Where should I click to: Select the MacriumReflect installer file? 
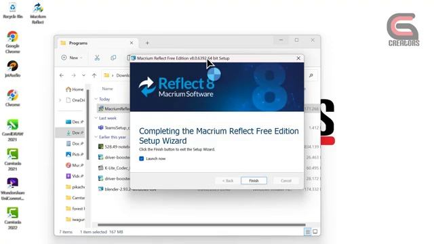coord(114,108)
